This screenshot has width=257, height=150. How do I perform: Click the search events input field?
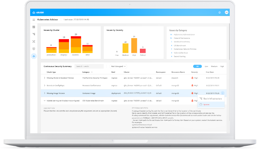[x=89, y=66]
